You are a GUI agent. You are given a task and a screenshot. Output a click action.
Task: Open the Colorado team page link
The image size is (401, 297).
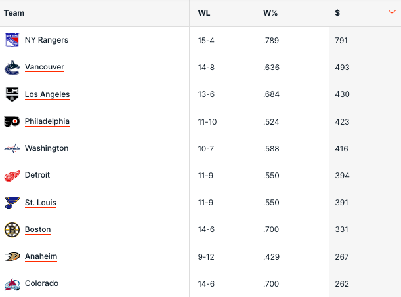(41, 283)
